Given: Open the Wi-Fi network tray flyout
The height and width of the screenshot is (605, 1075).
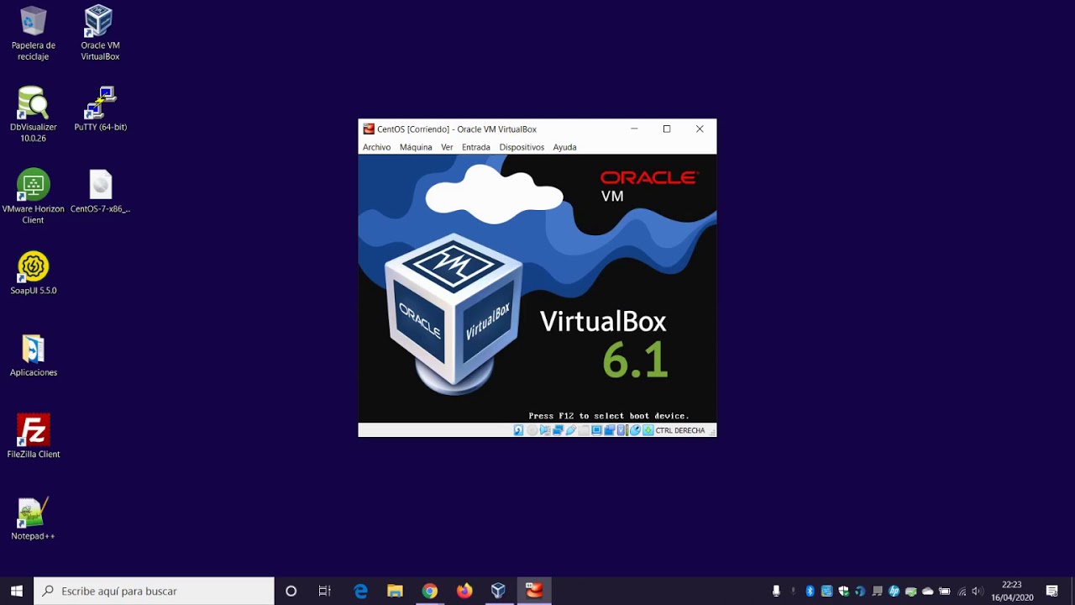Looking at the screenshot, I should coord(962,591).
